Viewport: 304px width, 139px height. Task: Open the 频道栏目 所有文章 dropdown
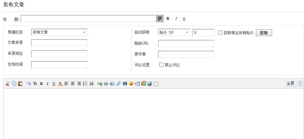click(59, 32)
